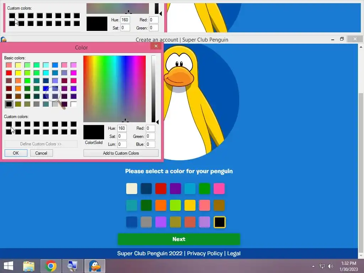Image resolution: width=364 pixels, height=273 pixels.
Task: Choose the green penguin color in top row
Action: (x=204, y=188)
